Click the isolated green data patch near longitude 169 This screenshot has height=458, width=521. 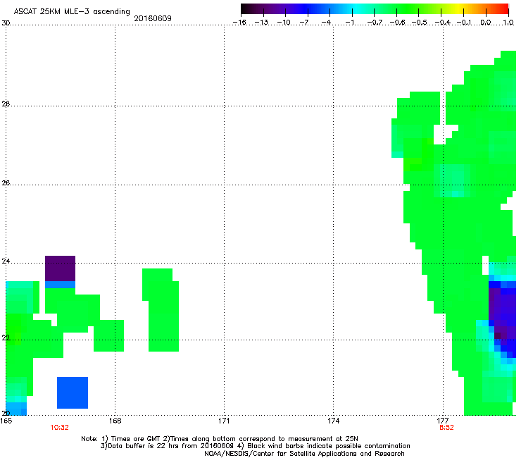click(161, 310)
